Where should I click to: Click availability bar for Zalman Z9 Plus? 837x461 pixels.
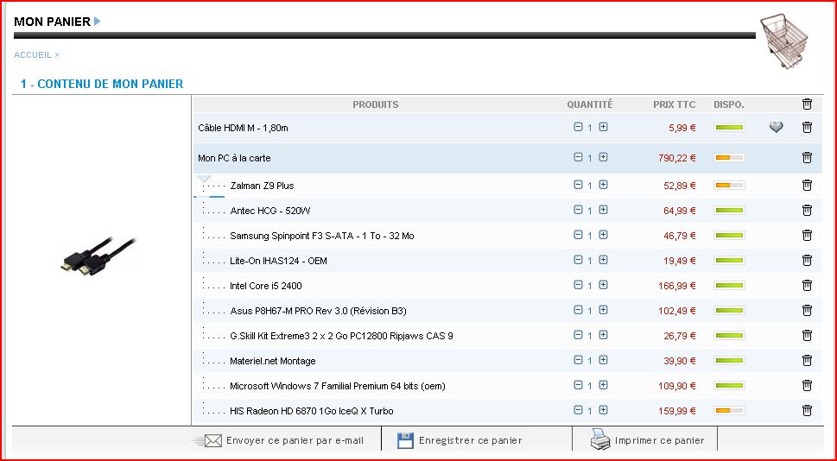[728, 186]
